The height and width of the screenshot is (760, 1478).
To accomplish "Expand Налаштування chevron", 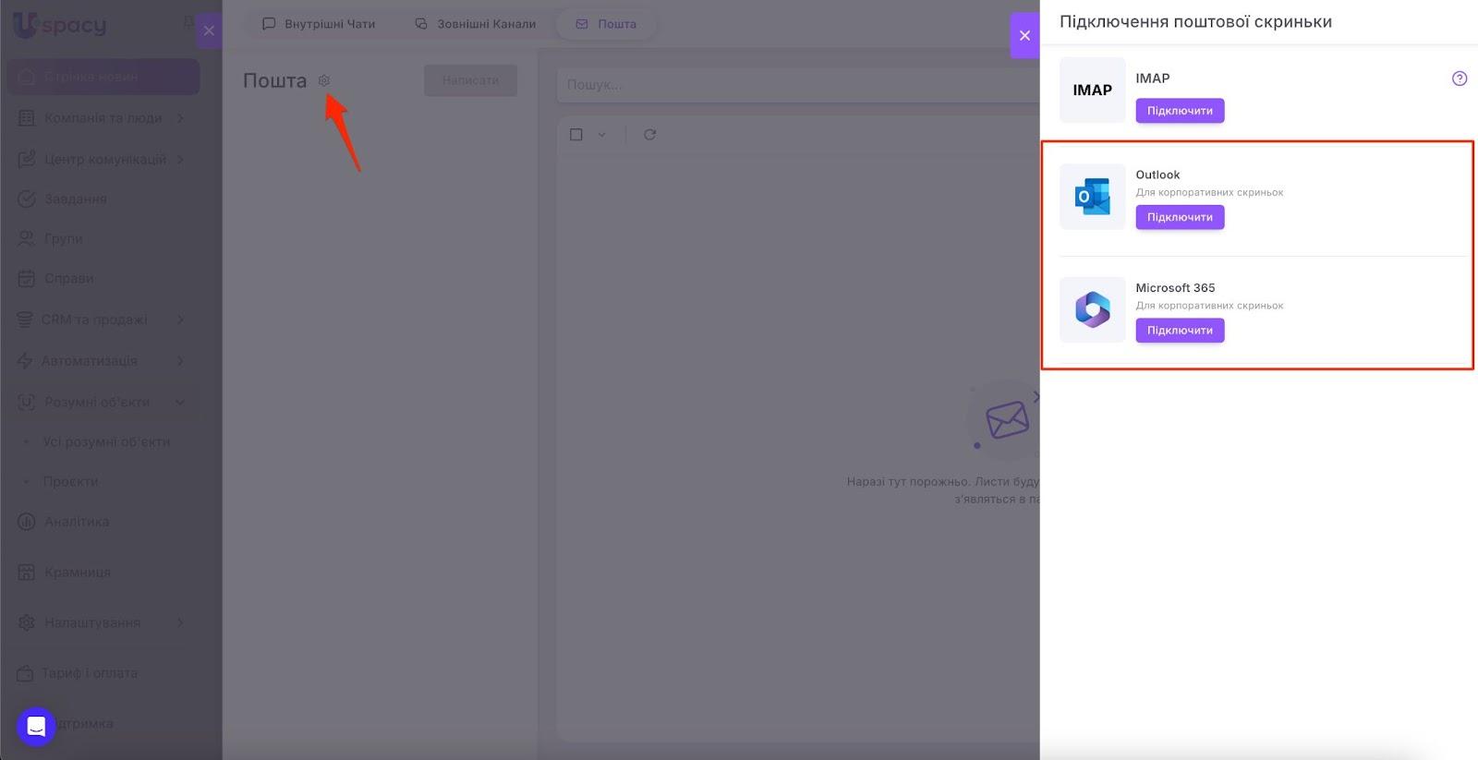I will 180,622.
